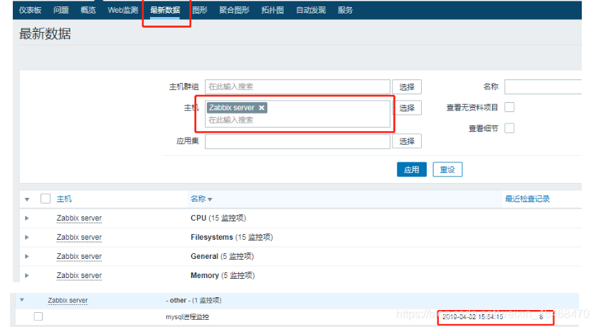
Task: Click the General (5 监控项) label
Action: click(x=222, y=257)
